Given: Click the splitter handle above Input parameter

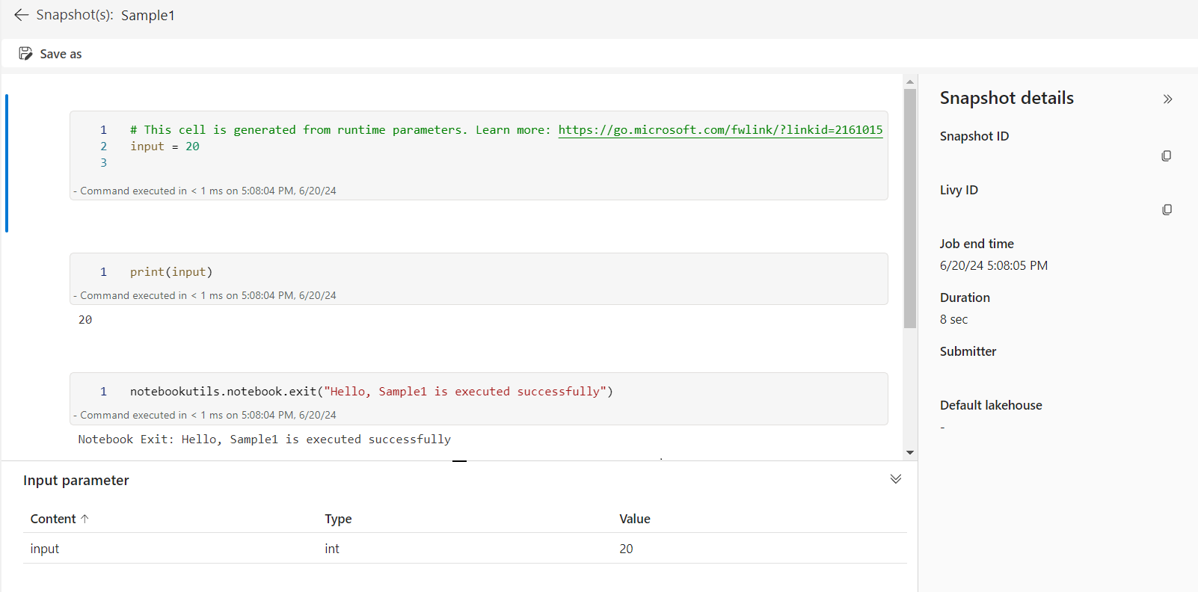Looking at the screenshot, I should pos(459,461).
